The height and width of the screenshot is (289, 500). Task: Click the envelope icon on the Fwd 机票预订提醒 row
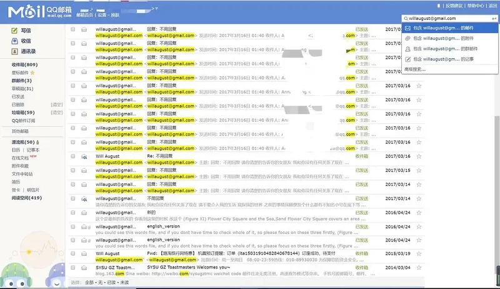pyautogui.click(x=84, y=254)
